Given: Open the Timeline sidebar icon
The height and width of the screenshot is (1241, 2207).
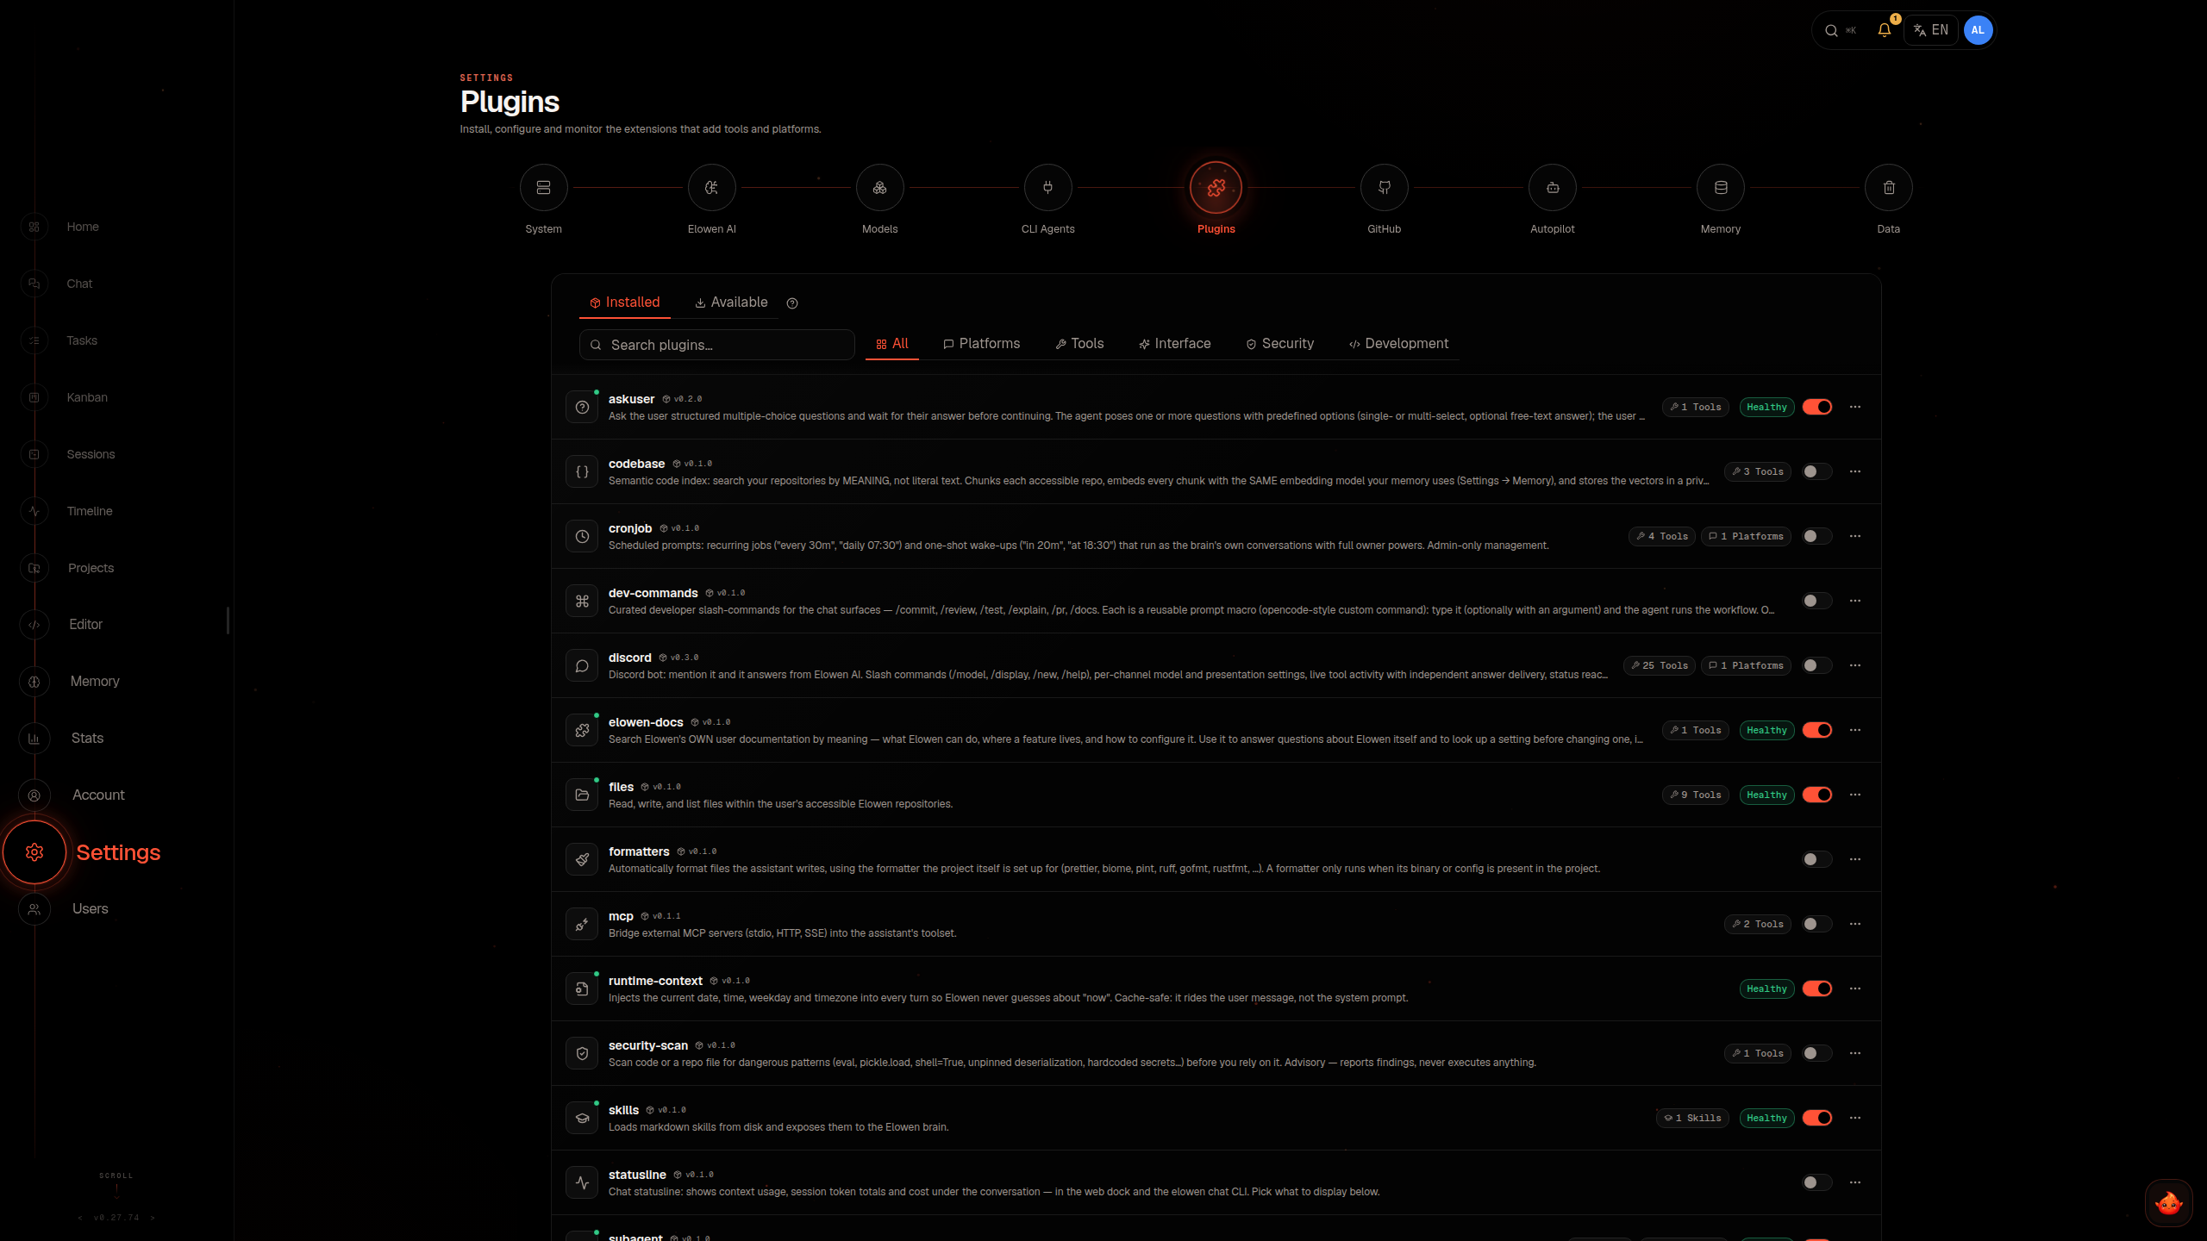Looking at the screenshot, I should [34, 511].
